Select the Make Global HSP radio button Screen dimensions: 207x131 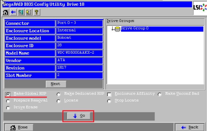click(8, 94)
